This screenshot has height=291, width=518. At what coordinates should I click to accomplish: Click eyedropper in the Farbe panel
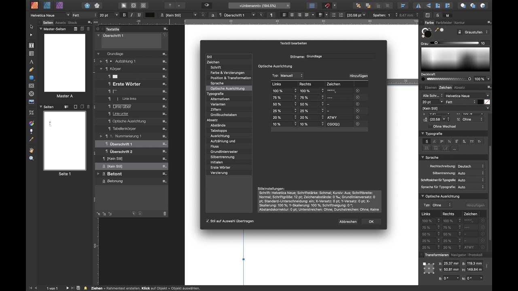[437, 30]
